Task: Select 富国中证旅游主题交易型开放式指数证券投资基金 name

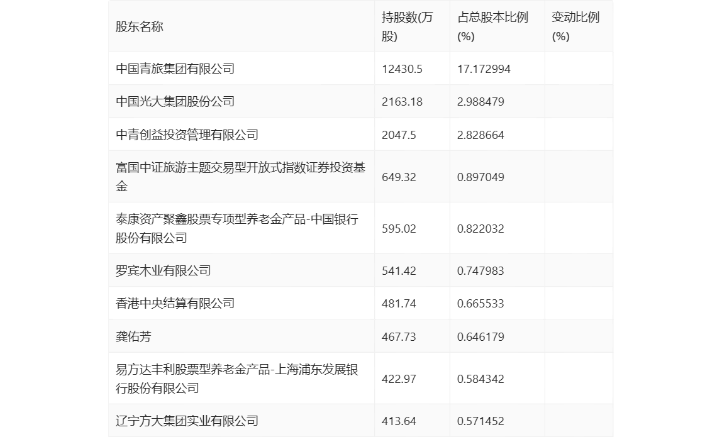Action: click(x=240, y=177)
